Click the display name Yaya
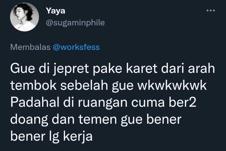 coord(56,11)
